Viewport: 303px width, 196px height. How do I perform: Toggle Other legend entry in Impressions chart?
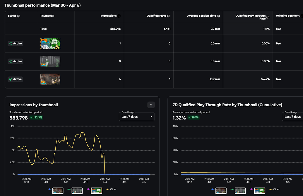(111, 189)
